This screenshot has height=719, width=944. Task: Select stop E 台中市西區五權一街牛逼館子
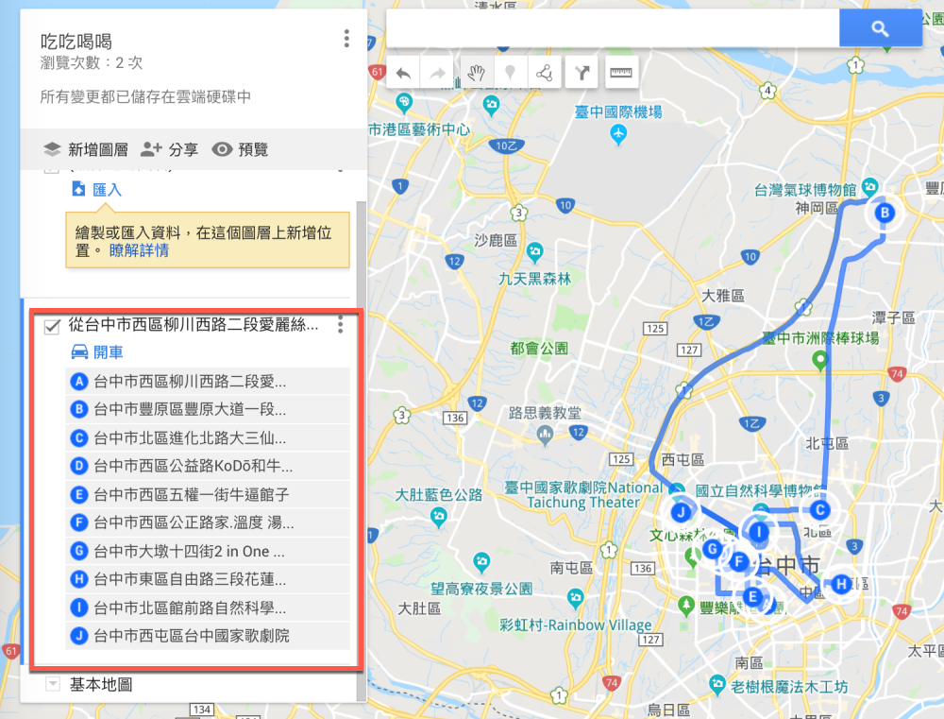(207, 494)
